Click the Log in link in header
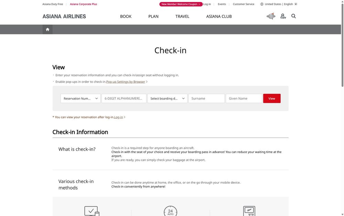The image size is (344, 216). point(207,4)
